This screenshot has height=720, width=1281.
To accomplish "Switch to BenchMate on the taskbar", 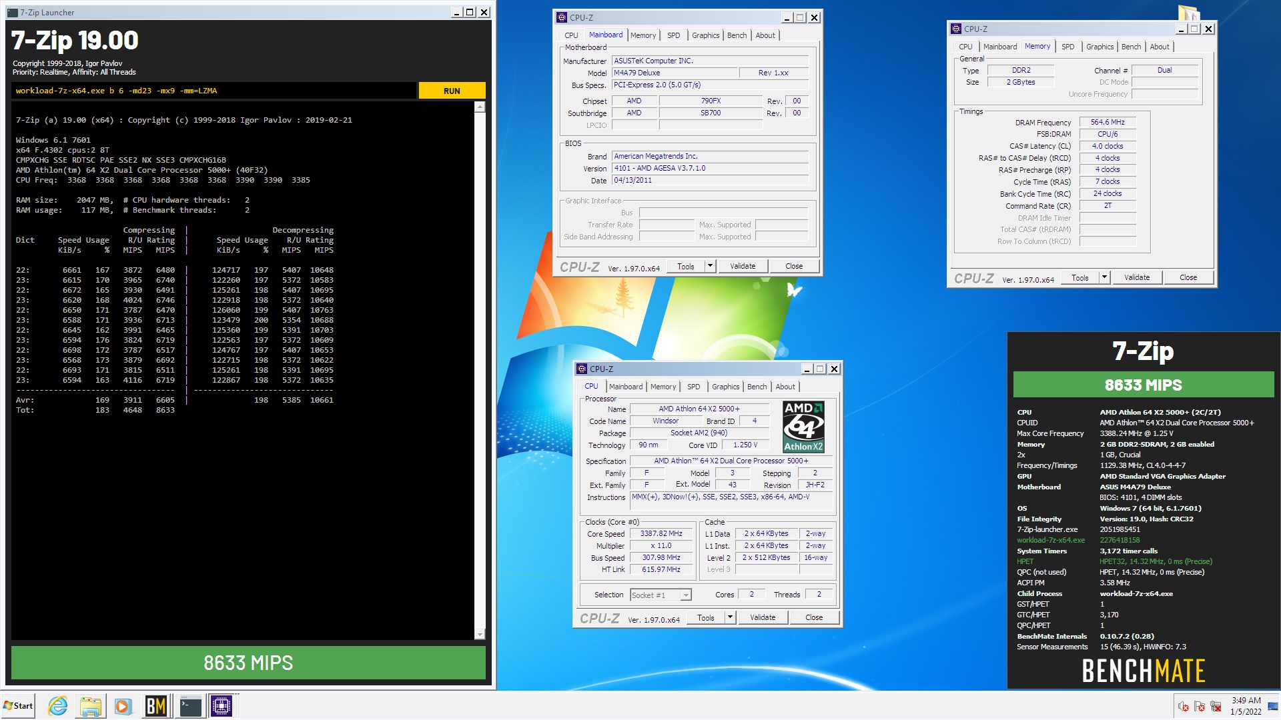I will tap(155, 705).
